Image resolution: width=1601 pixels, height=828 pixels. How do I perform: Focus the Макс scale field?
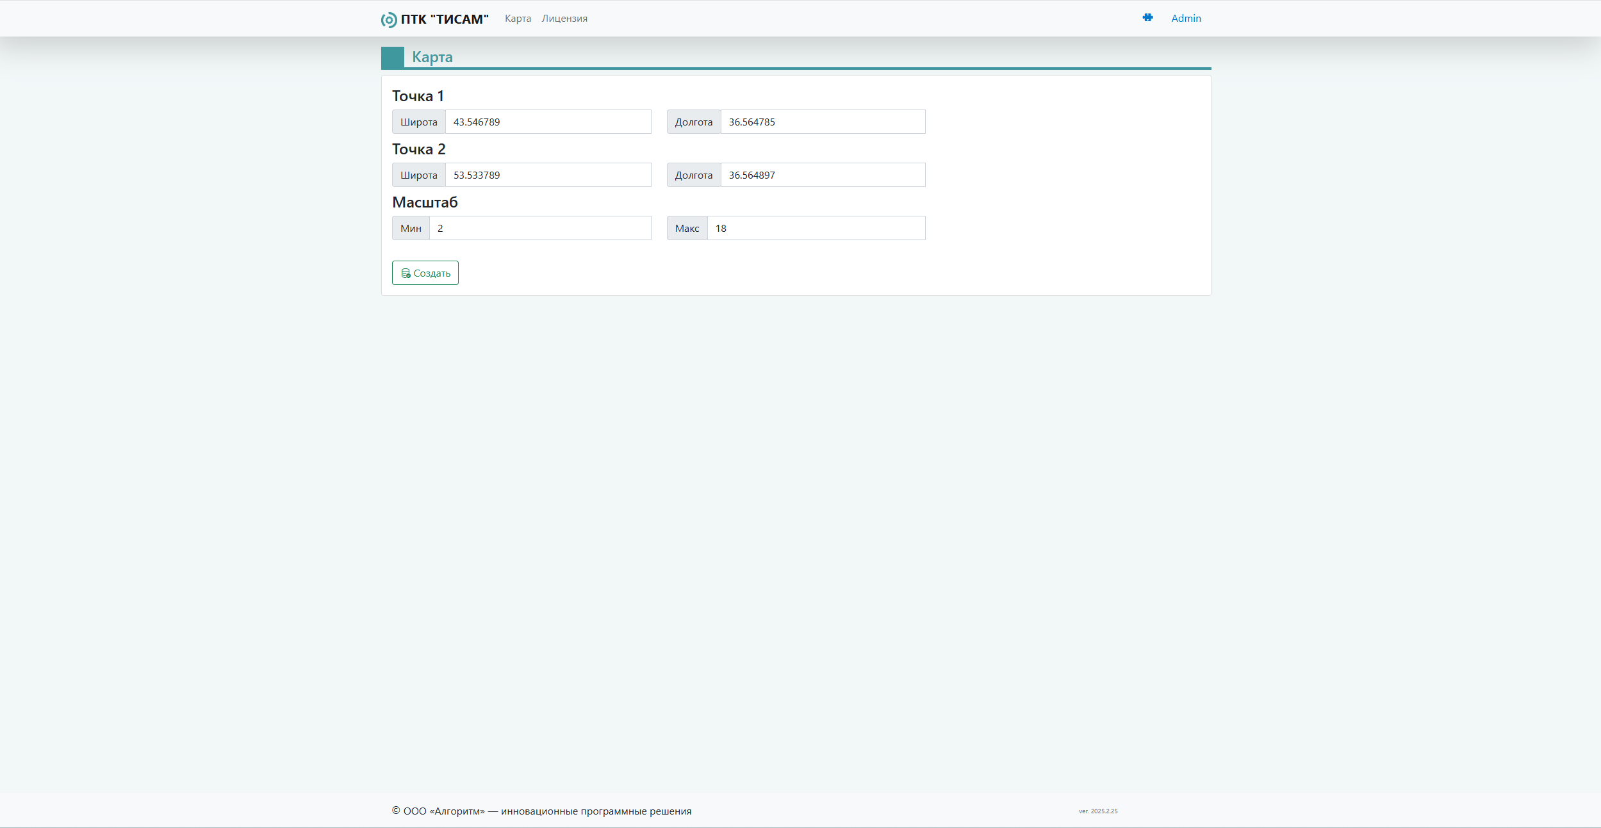pyautogui.click(x=816, y=228)
